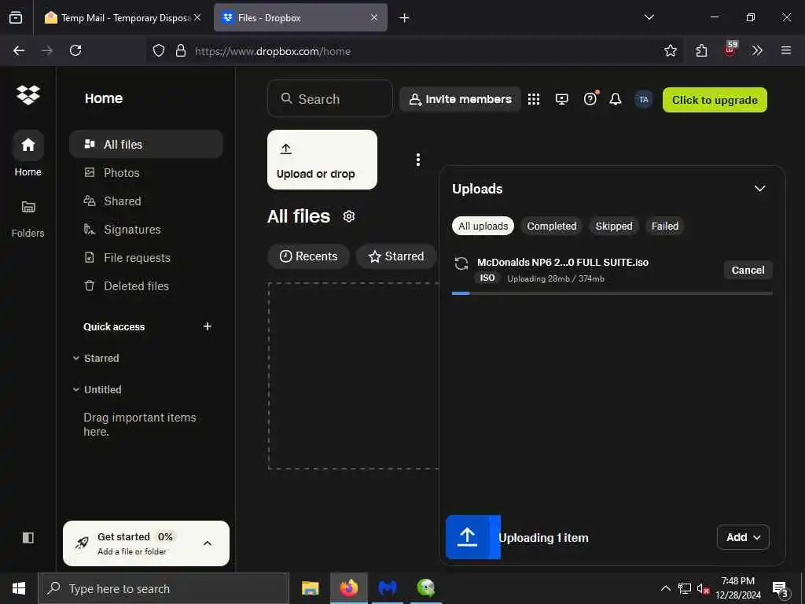List all tabs dropdown arrow
The image size is (805, 604).
pyautogui.click(x=649, y=17)
